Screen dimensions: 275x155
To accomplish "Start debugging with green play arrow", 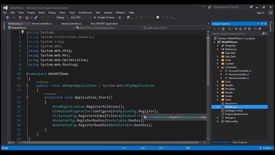I will point(95,17).
